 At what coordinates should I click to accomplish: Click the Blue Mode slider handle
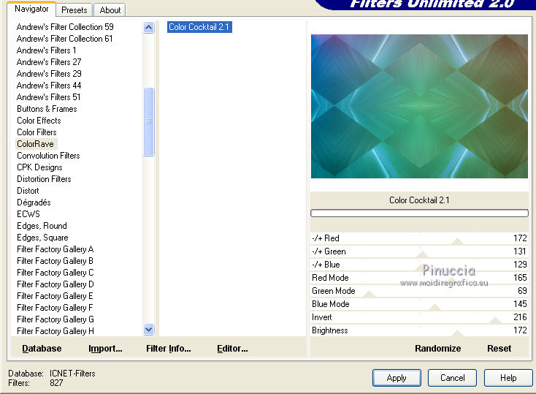tap(434, 307)
